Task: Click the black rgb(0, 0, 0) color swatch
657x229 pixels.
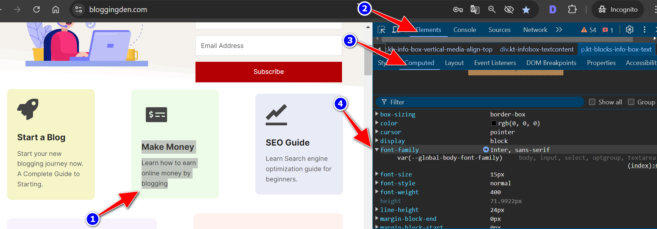Action: click(x=493, y=123)
